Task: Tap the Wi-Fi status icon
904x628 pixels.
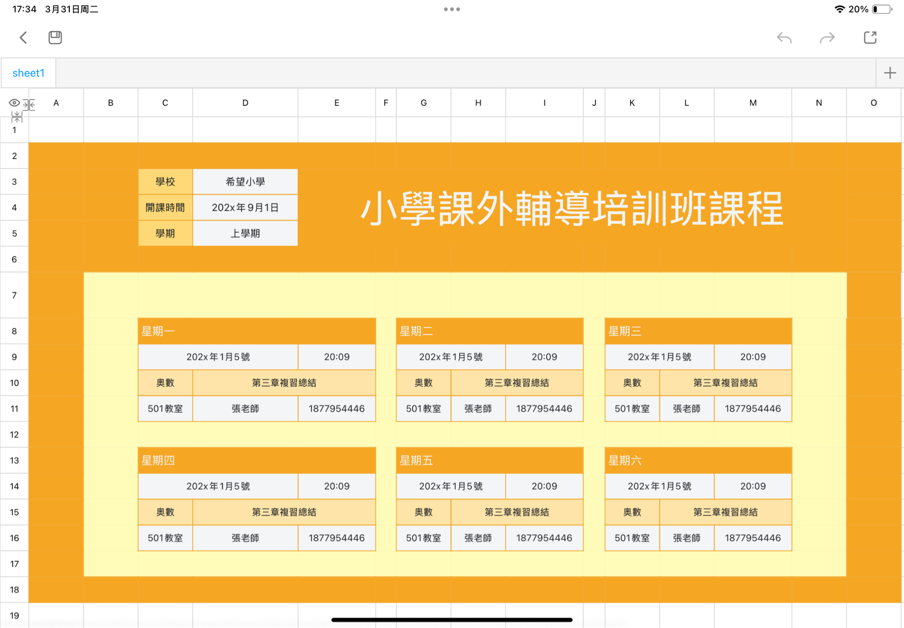Action: pos(840,9)
